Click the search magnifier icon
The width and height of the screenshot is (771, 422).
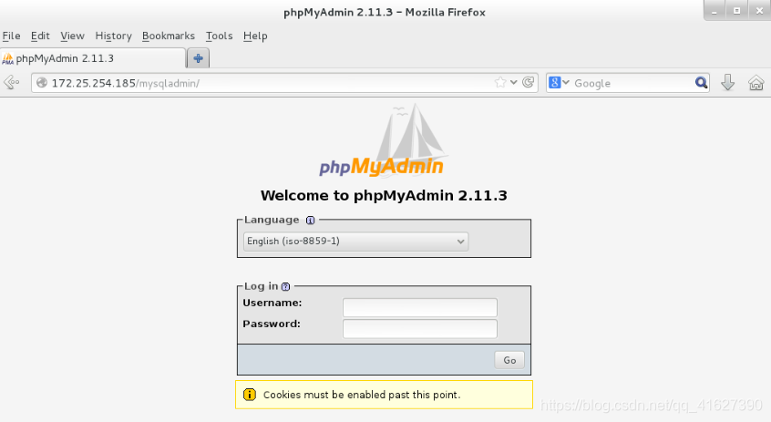tap(701, 83)
